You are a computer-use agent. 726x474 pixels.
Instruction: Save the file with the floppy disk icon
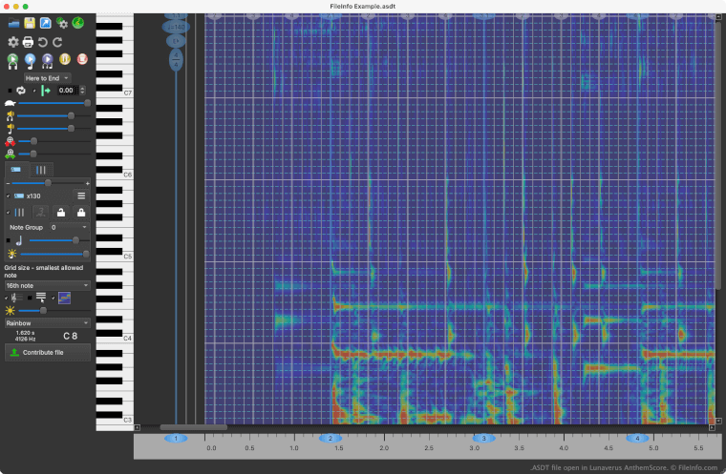point(30,23)
